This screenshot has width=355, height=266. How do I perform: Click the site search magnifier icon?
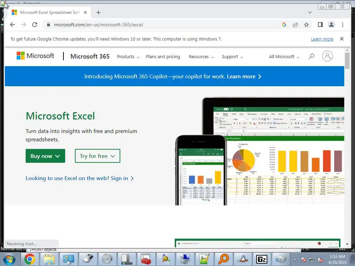point(311,56)
